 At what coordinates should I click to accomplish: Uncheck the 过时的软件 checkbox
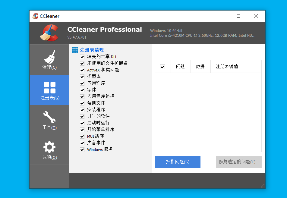point(82,116)
